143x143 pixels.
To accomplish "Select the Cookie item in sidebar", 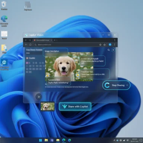I will pyautogui.click(x=31, y=58).
